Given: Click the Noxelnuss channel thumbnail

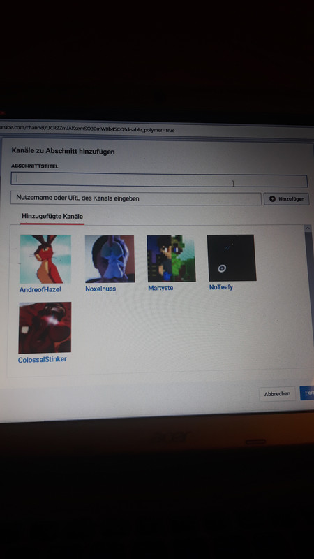Looking at the screenshot, I should (110, 259).
